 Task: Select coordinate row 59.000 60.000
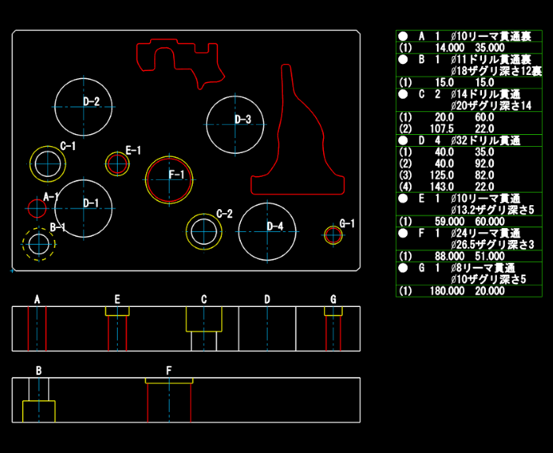469,222
